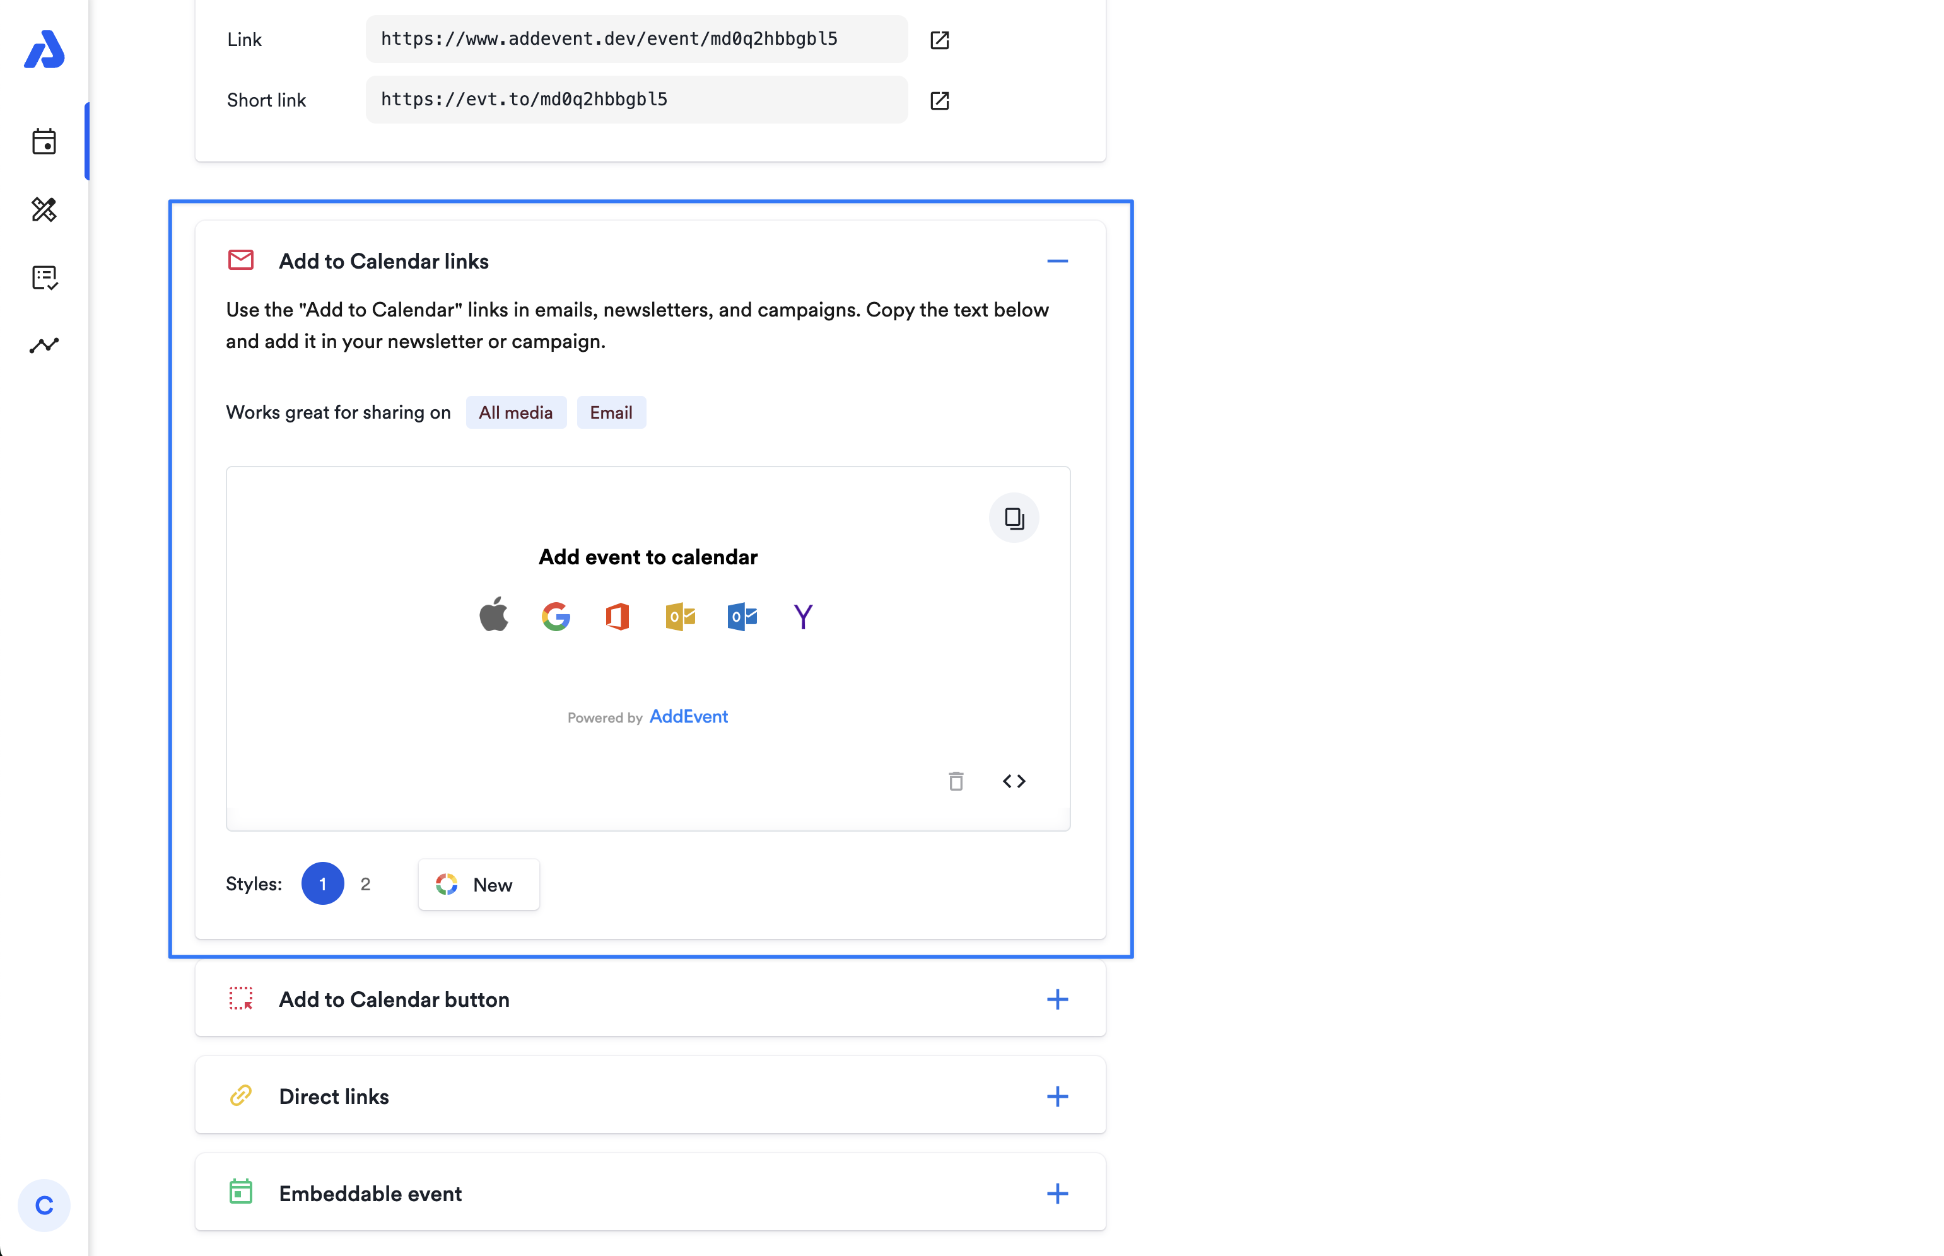Screen dimensions: 1944x1256
Task: Expand the Add to Calendar button section
Action: [x=1057, y=999]
